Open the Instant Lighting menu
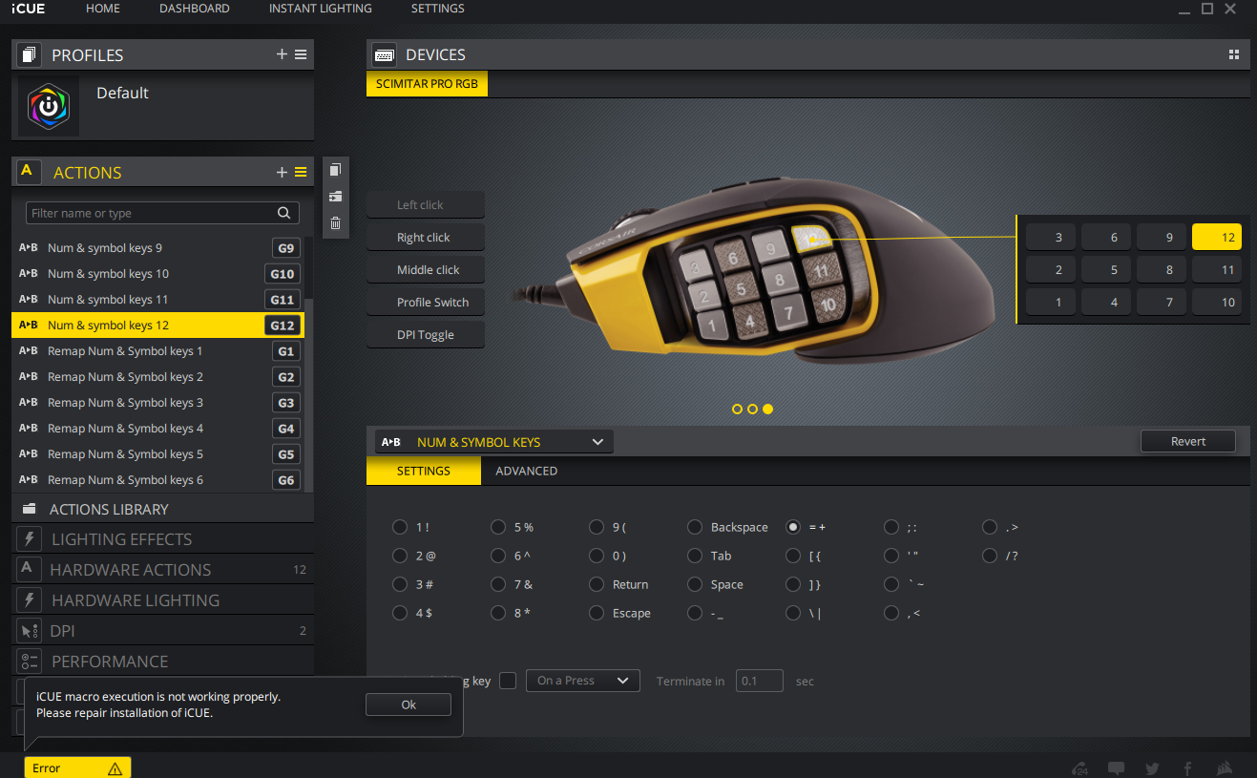The height and width of the screenshot is (778, 1257). tap(321, 9)
